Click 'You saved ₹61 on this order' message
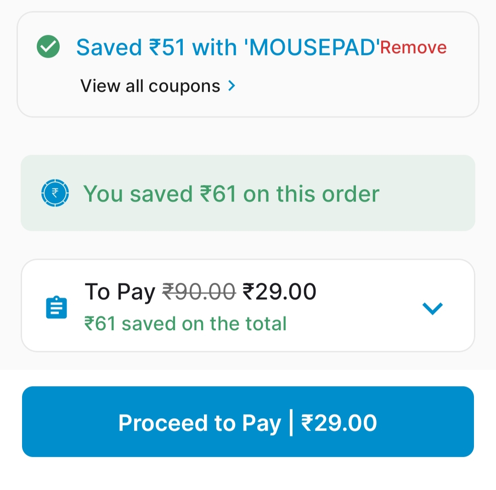496x490 pixels. click(x=231, y=193)
